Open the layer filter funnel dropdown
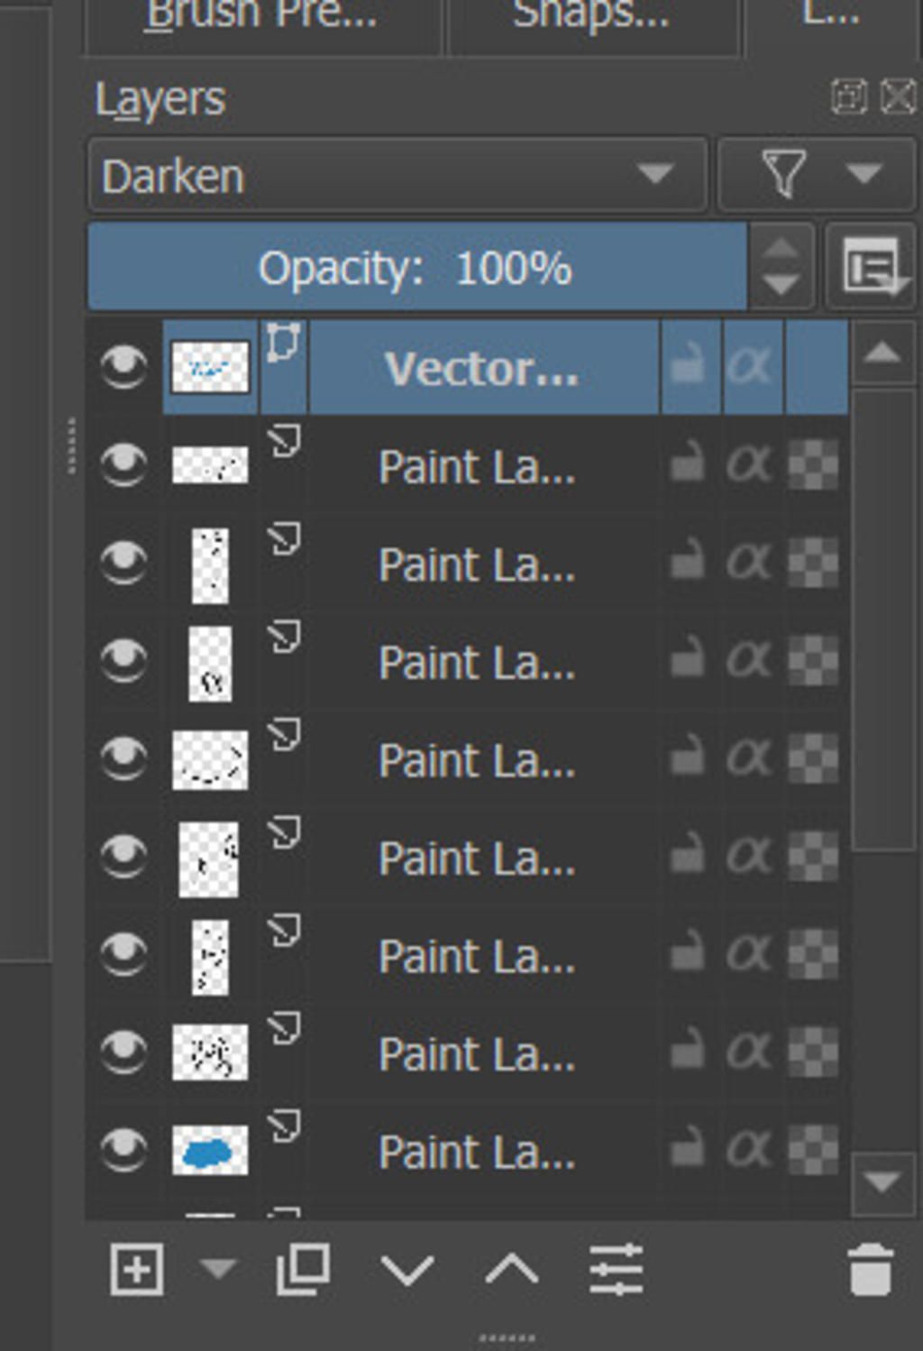This screenshot has width=923, height=1351. 816,175
